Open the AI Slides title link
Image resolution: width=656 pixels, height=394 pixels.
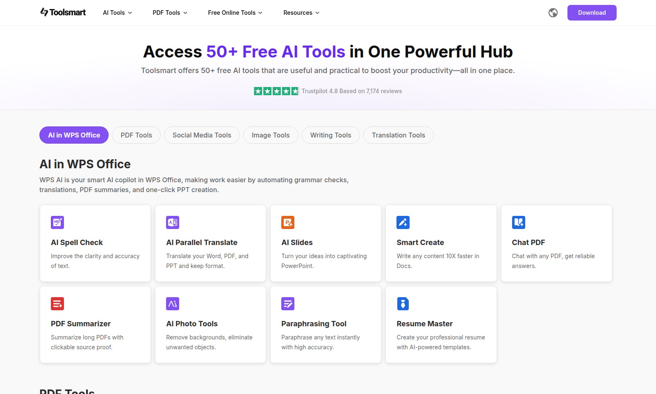coord(297,243)
